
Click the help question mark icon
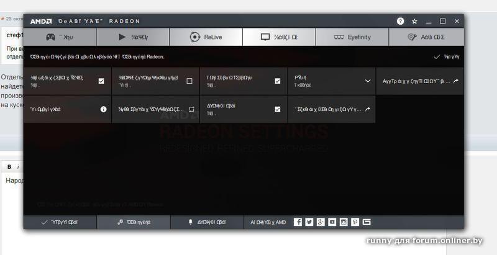[x=400, y=21]
